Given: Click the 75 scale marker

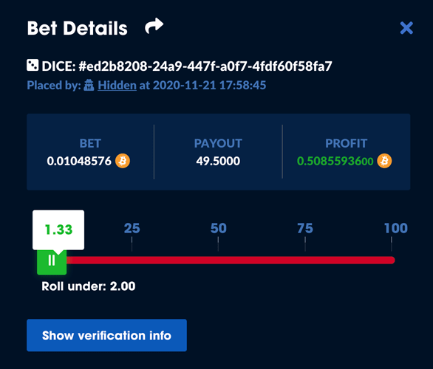Looking at the screenshot, I should [305, 228].
